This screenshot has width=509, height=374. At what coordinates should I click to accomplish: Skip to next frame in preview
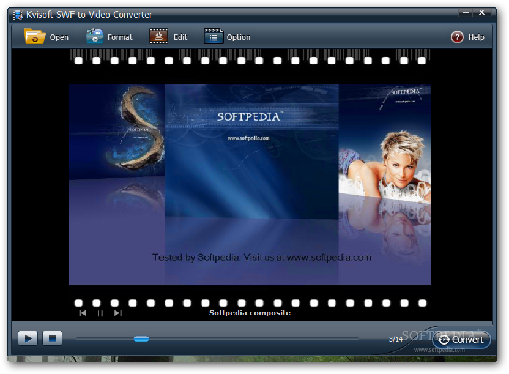(x=118, y=313)
